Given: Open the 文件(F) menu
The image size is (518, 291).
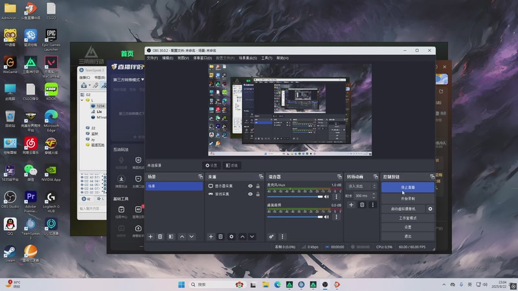Looking at the screenshot, I should tap(152, 58).
